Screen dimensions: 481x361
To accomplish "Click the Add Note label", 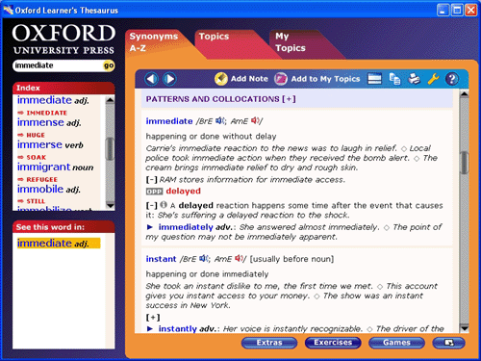I will [249, 79].
